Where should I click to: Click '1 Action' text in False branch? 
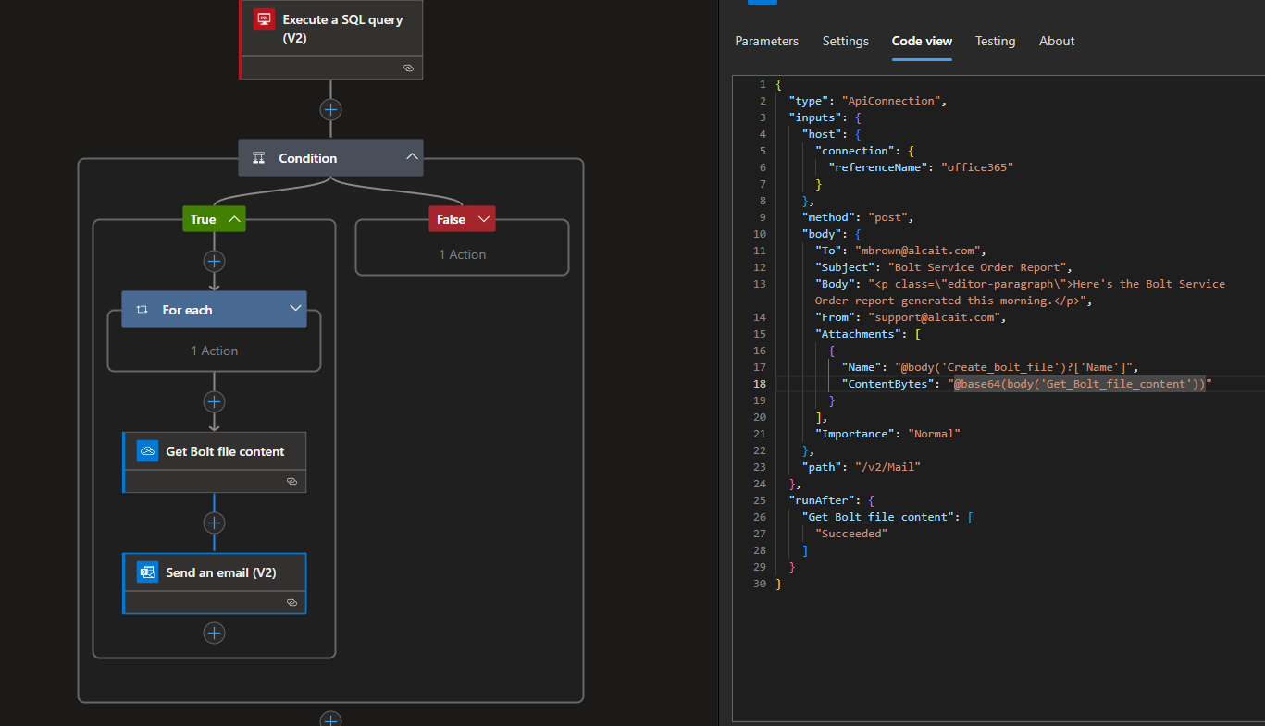click(x=462, y=254)
